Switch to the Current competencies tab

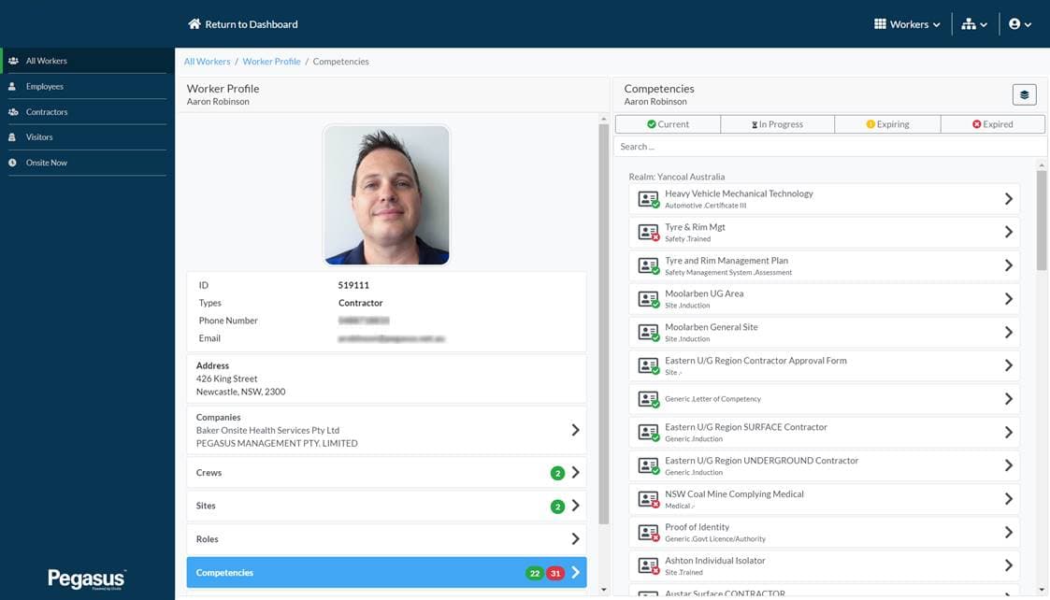coord(669,122)
